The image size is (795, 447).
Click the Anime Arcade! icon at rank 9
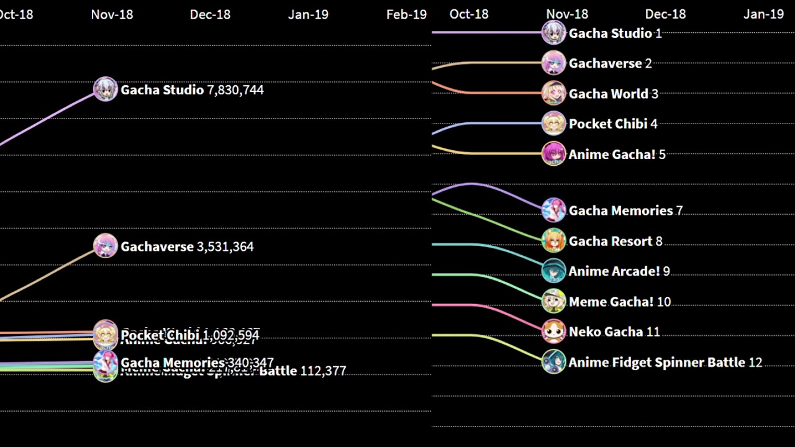(553, 271)
